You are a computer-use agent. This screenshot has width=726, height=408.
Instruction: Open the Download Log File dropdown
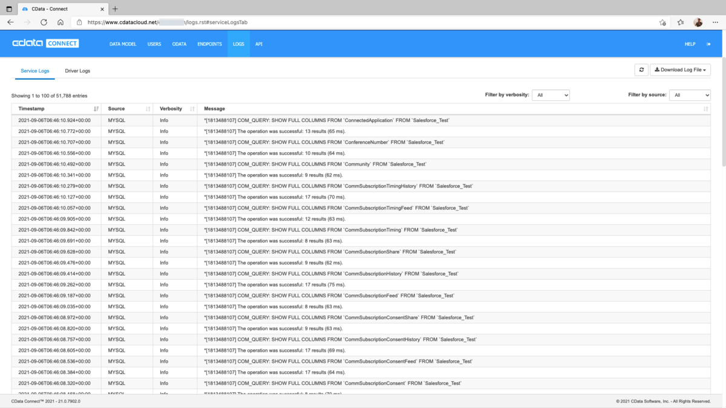coord(680,70)
